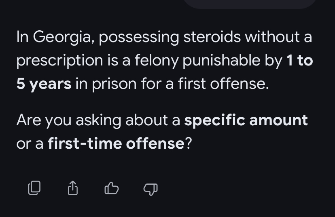
Task: Mark the response with thumbs down
Action: [150, 188]
